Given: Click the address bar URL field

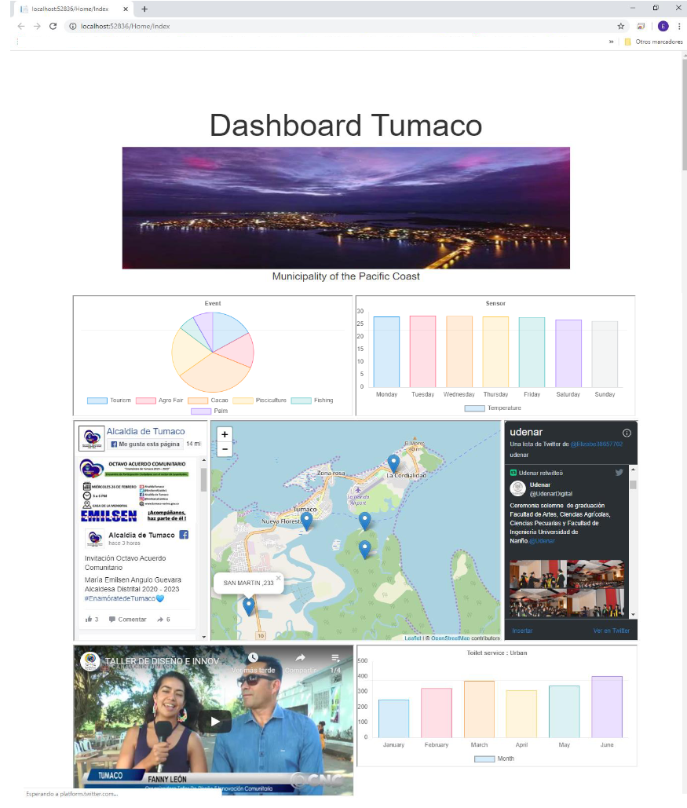Looking at the screenshot, I should [x=340, y=26].
